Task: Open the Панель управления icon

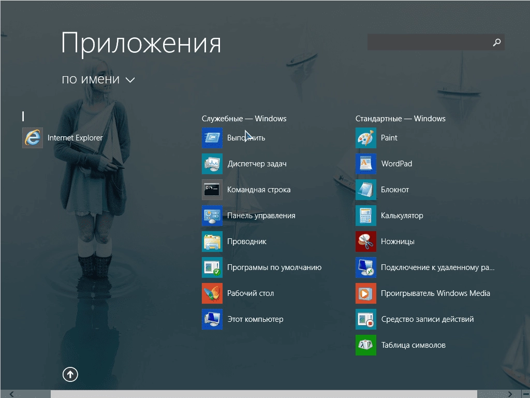Action: [x=212, y=216]
